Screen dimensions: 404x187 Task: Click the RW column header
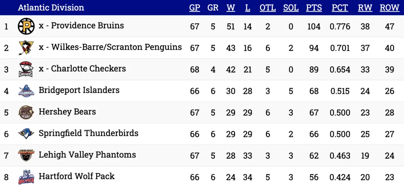(x=365, y=8)
